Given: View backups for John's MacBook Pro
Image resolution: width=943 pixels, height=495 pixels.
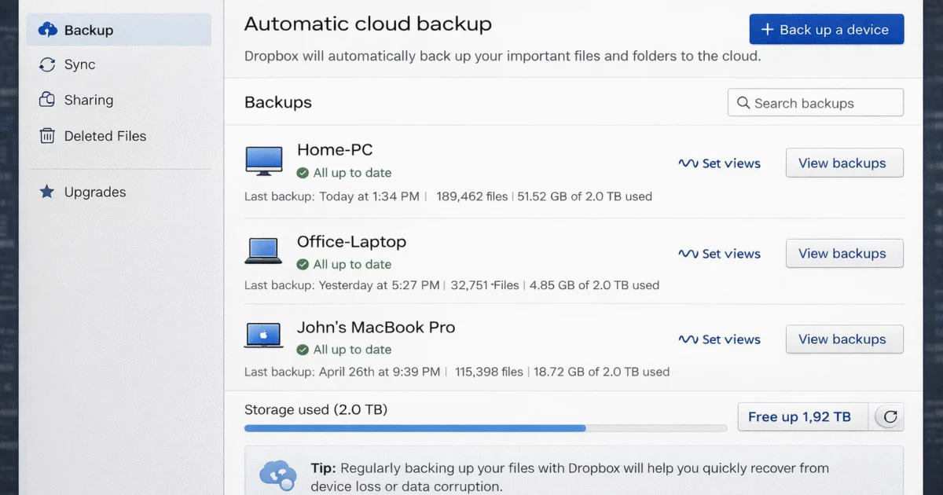Looking at the screenshot, I should click(x=845, y=339).
